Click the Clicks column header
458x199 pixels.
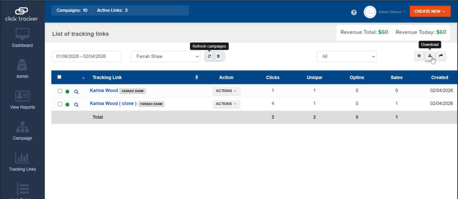273,78
